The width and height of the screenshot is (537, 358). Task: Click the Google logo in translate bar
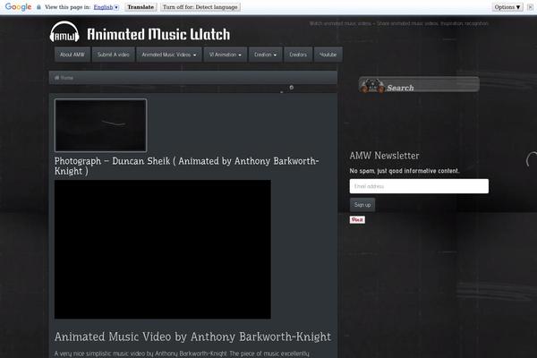click(x=18, y=7)
